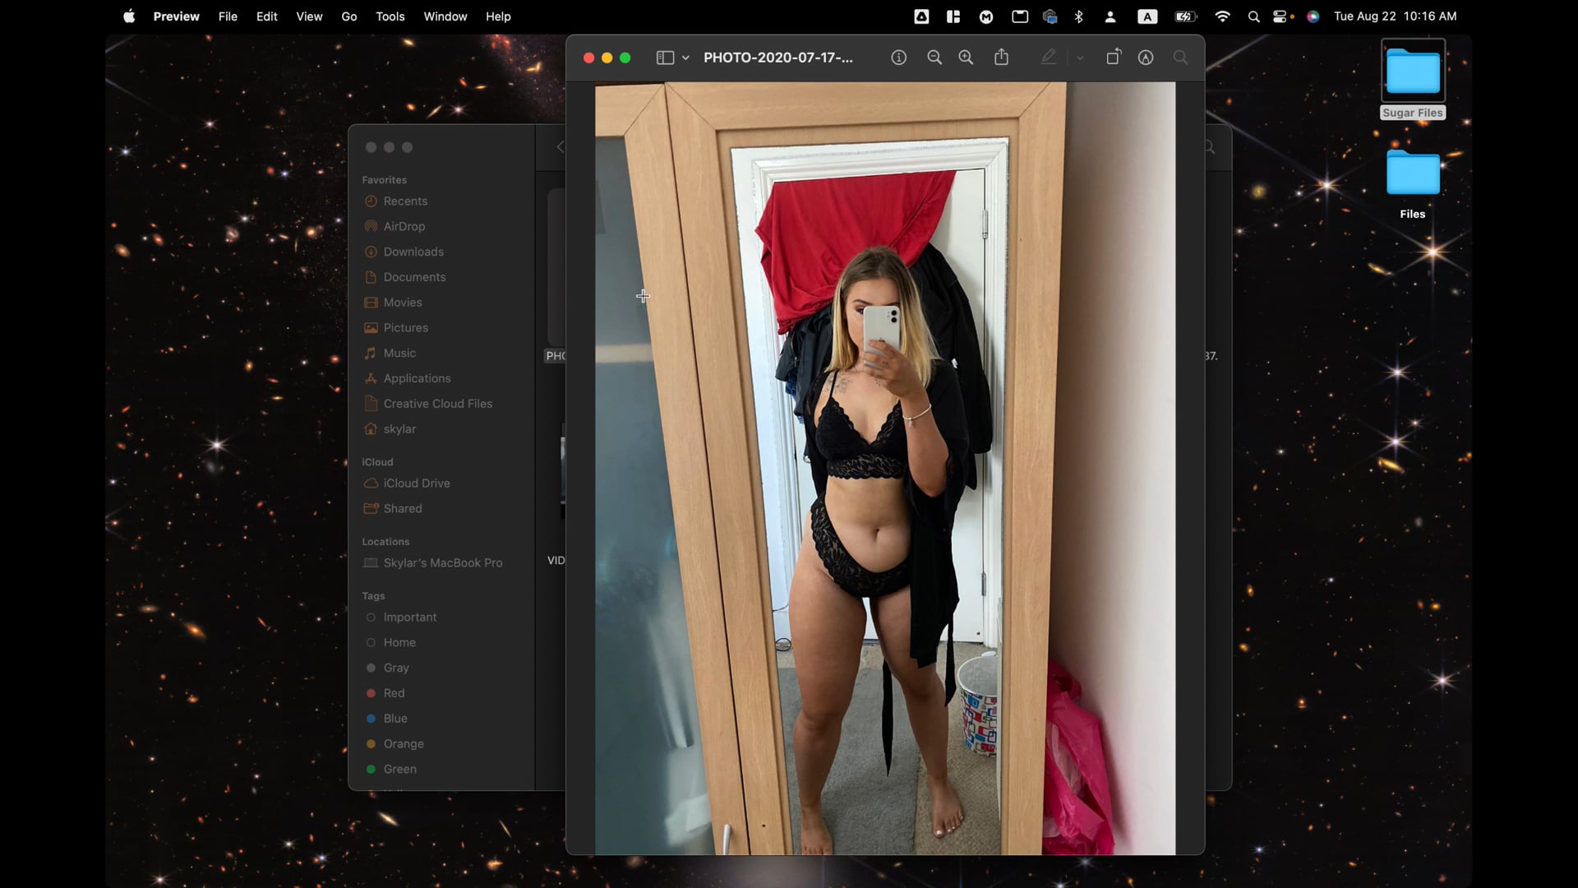Open the Inspector info icon in Preview
The image size is (1578, 888).
click(898, 58)
